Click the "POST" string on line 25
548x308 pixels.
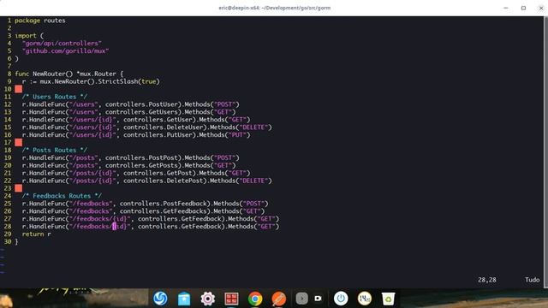254,204
